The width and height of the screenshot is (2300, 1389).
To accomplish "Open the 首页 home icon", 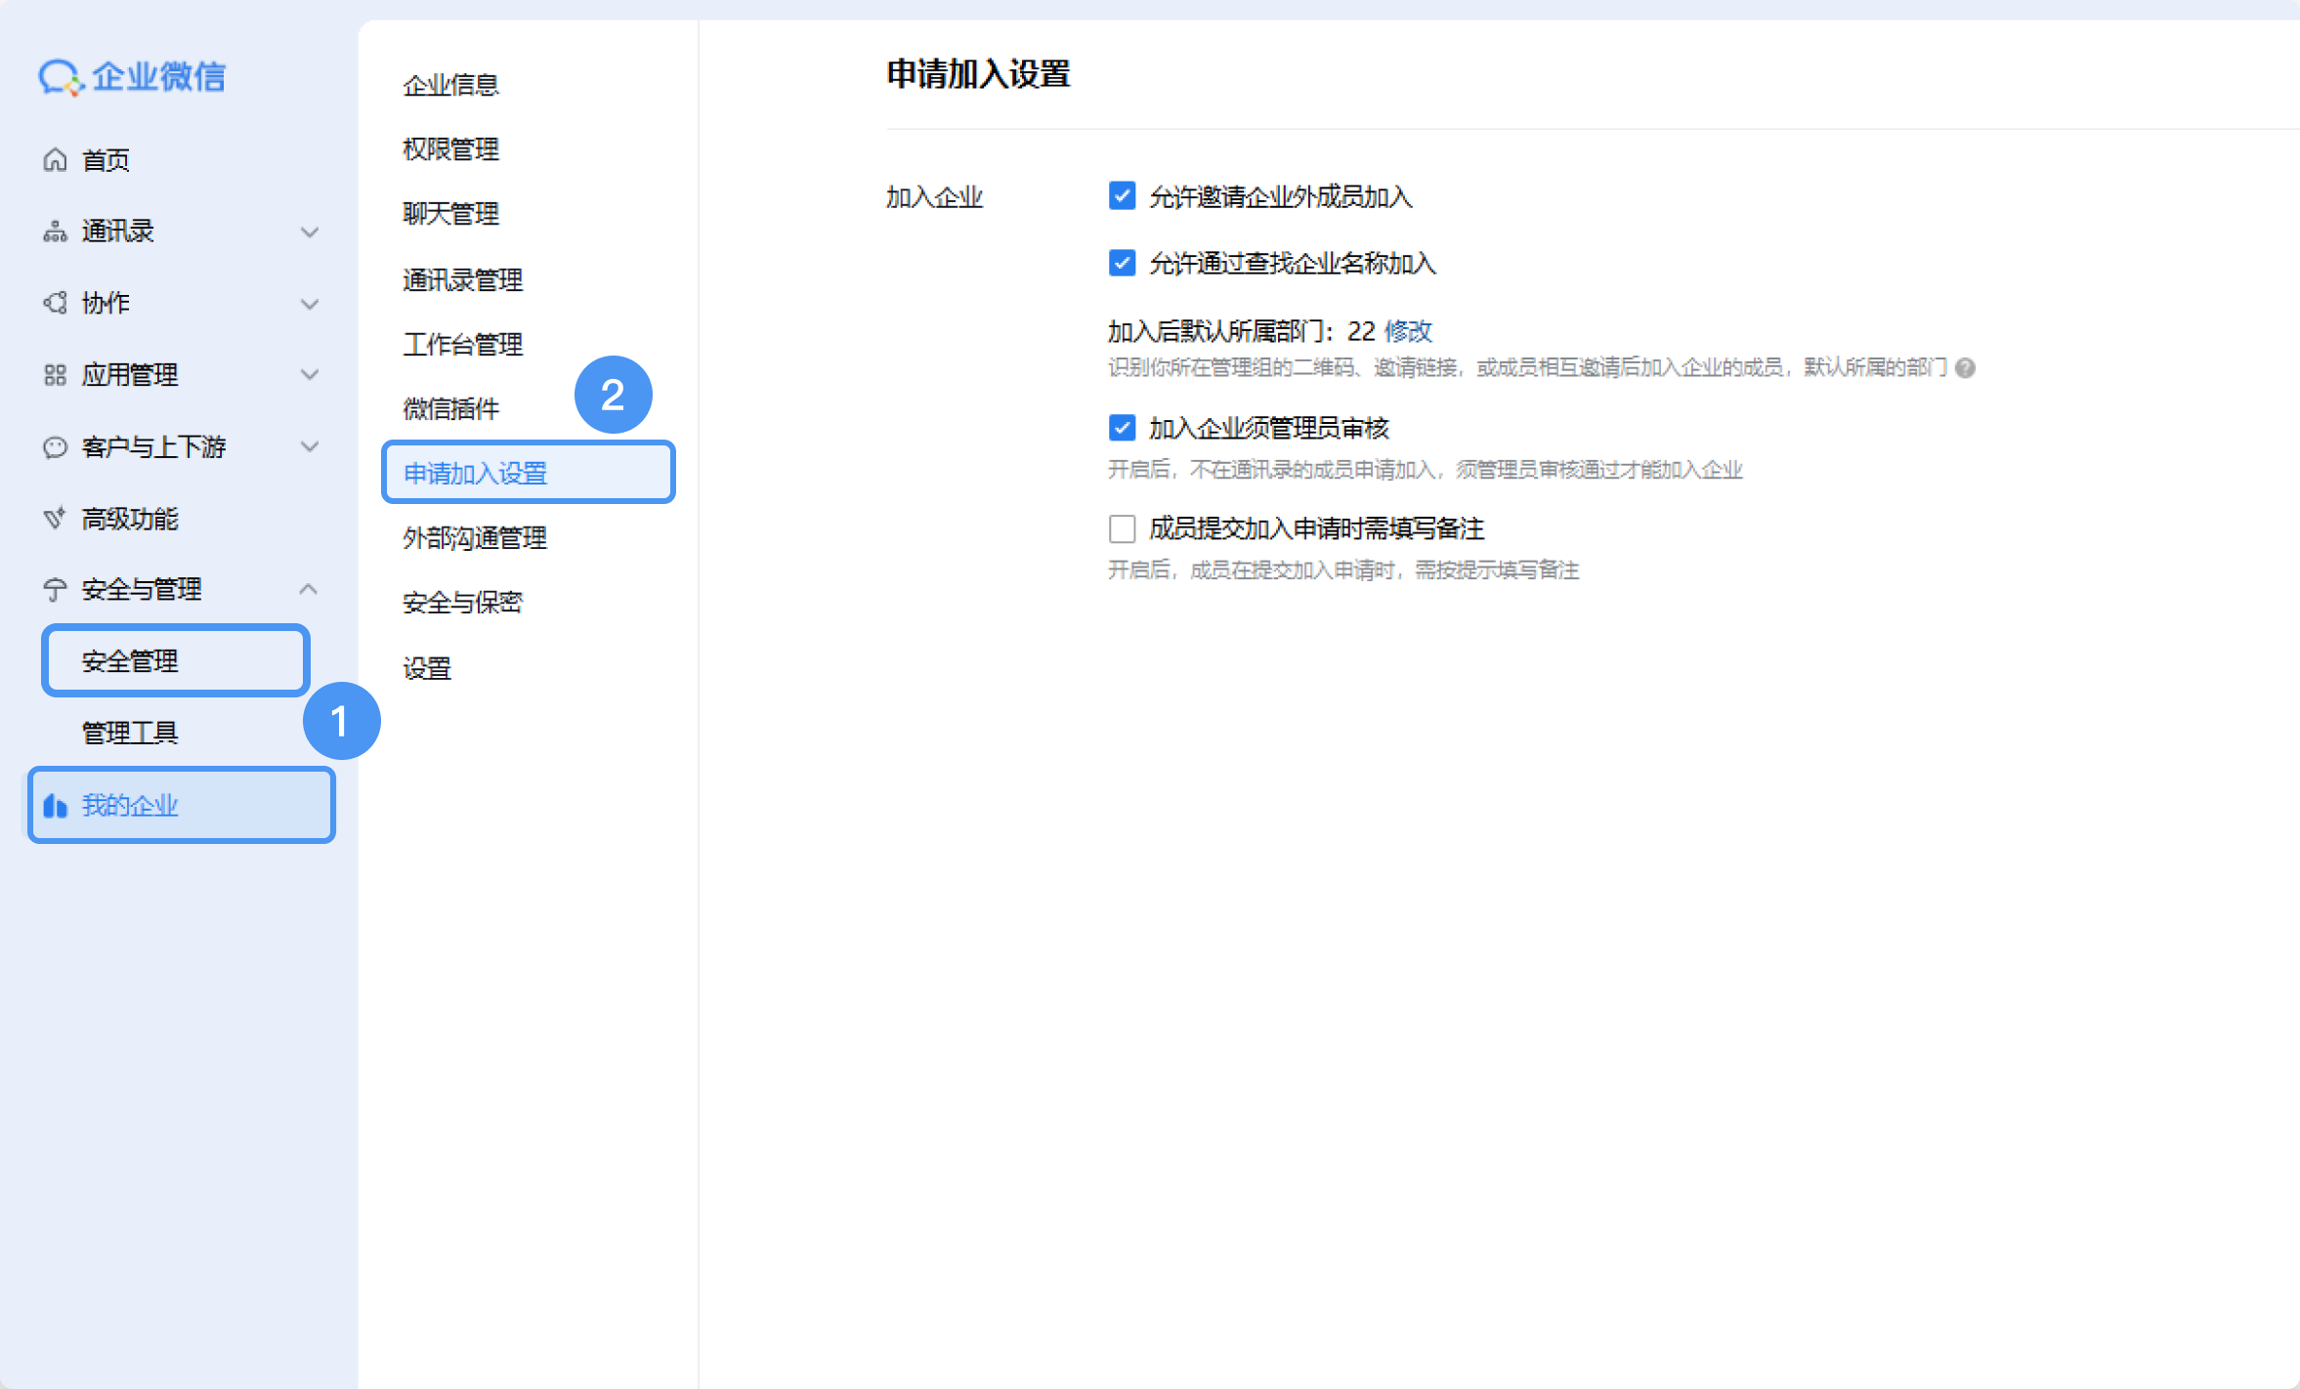I will point(55,159).
